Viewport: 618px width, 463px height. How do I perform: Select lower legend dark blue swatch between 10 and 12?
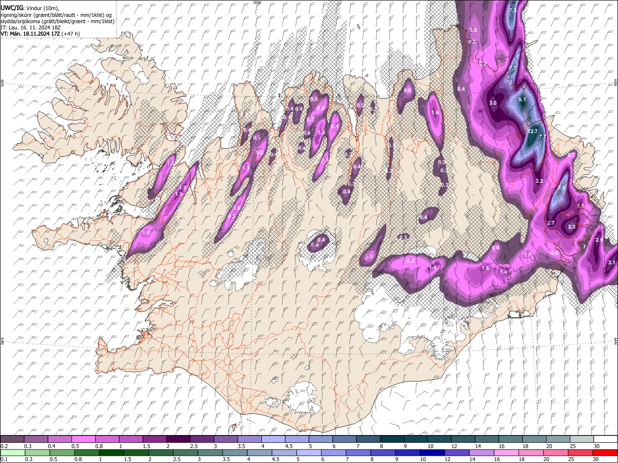tap(433, 452)
